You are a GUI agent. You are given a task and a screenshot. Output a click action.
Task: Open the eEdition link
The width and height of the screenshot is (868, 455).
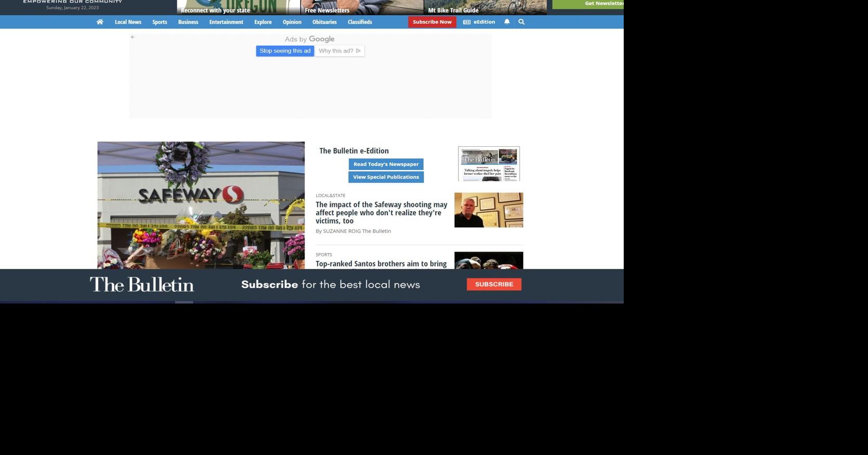coord(479,22)
